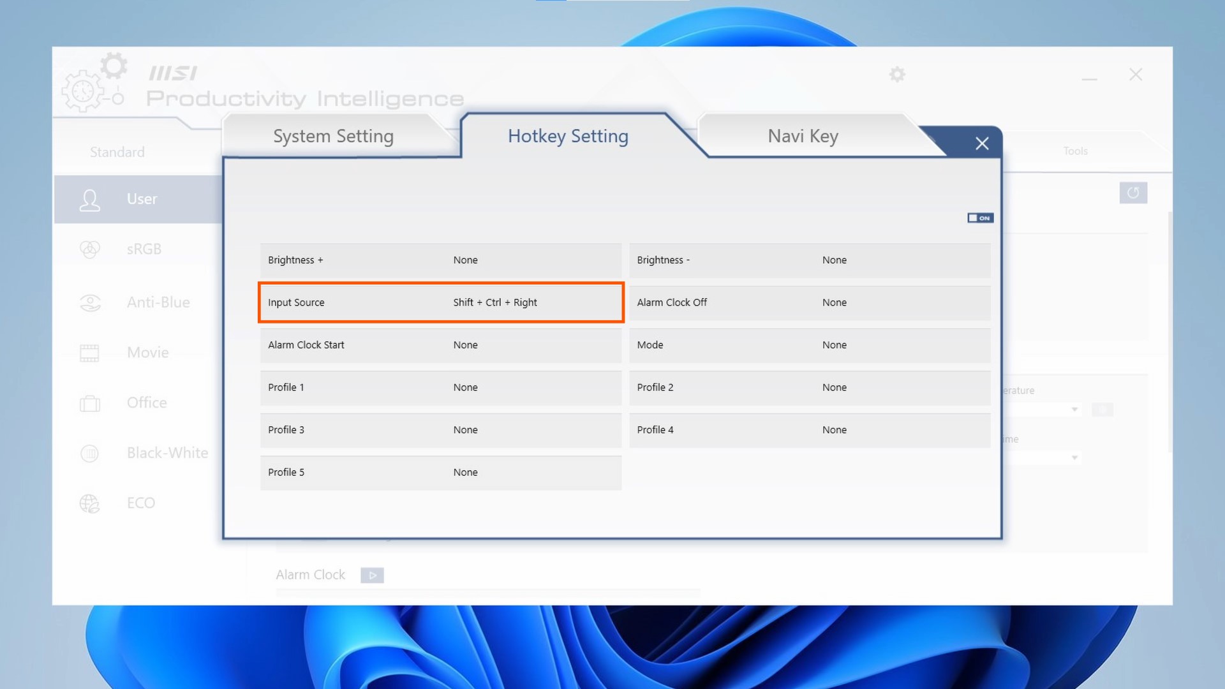Screen dimensions: 1225x689
Task: Click the Alarm Clock label in main window
Action: click(x=310, y=575)
